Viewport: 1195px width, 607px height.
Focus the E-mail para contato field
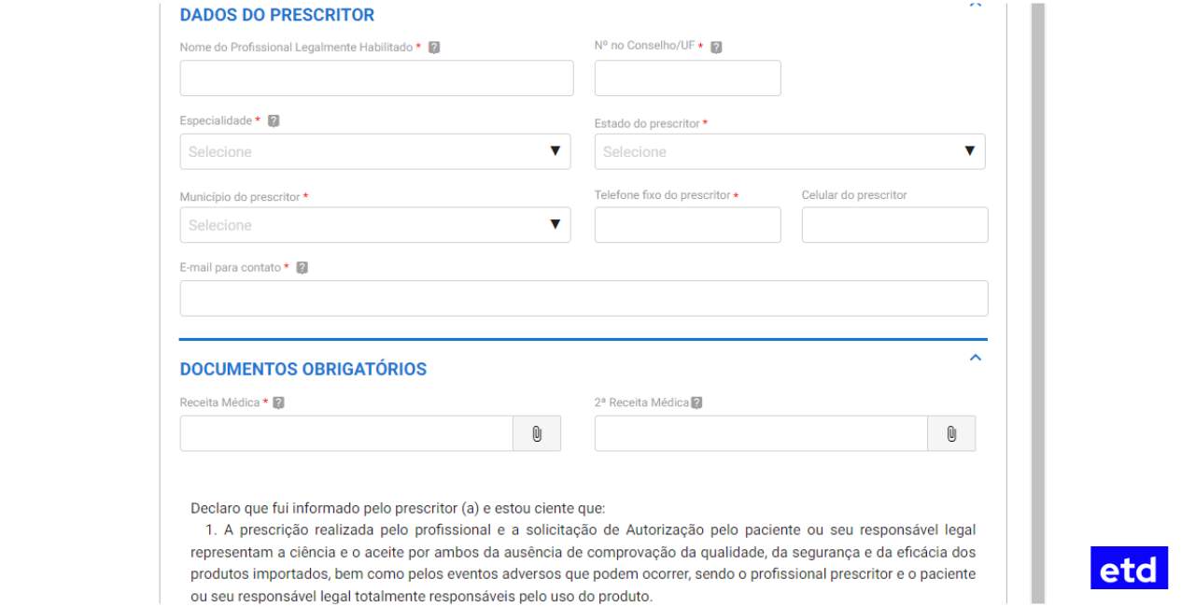583,299
